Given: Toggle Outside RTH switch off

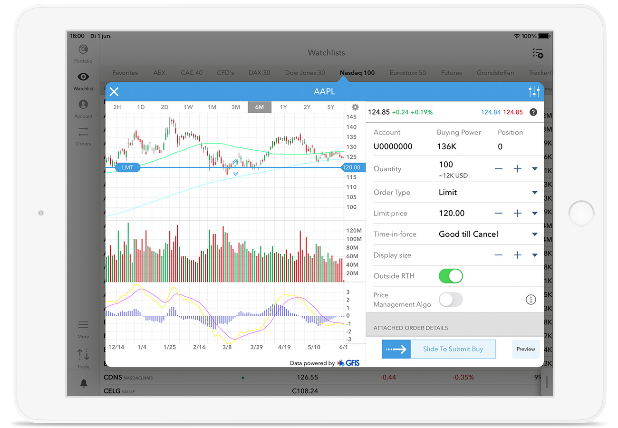Looking at the screenshot, I should [x=451, y=276].
